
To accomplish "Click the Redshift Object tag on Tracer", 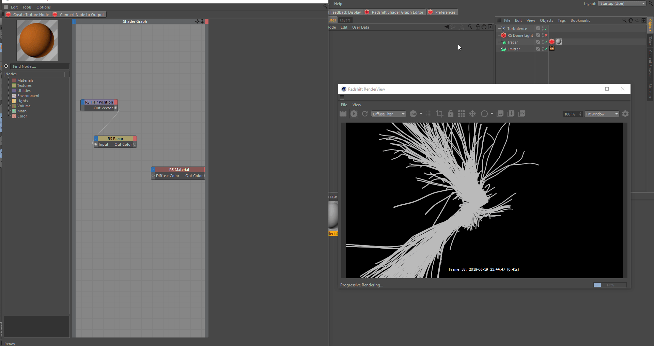I will tap(552, 42).
